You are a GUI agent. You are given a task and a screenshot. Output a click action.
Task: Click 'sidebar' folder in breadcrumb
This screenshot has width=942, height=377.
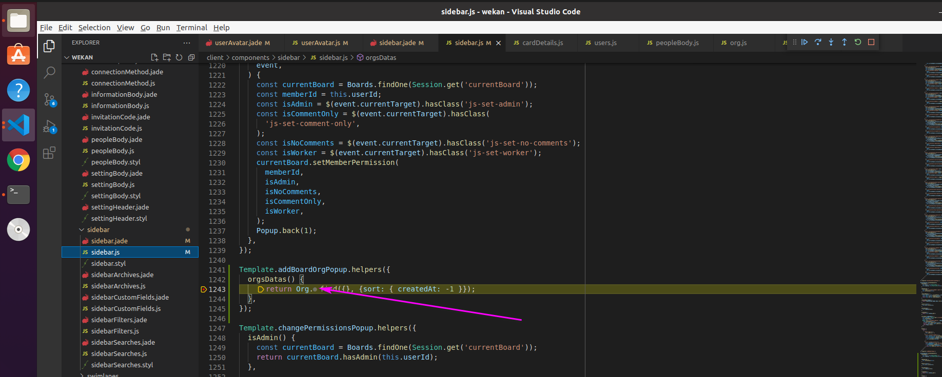(x=288, y=58)
